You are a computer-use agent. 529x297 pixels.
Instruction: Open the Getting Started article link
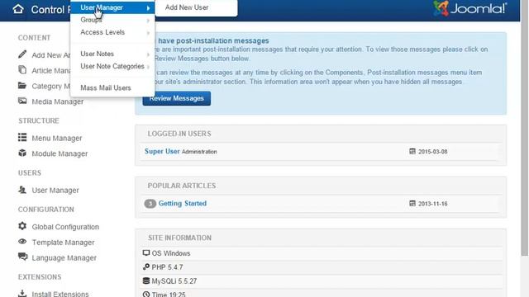pos(182,204)
